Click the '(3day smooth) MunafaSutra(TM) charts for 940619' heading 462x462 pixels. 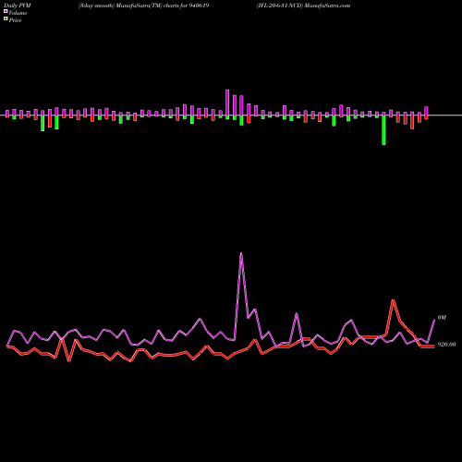point(143,6)
